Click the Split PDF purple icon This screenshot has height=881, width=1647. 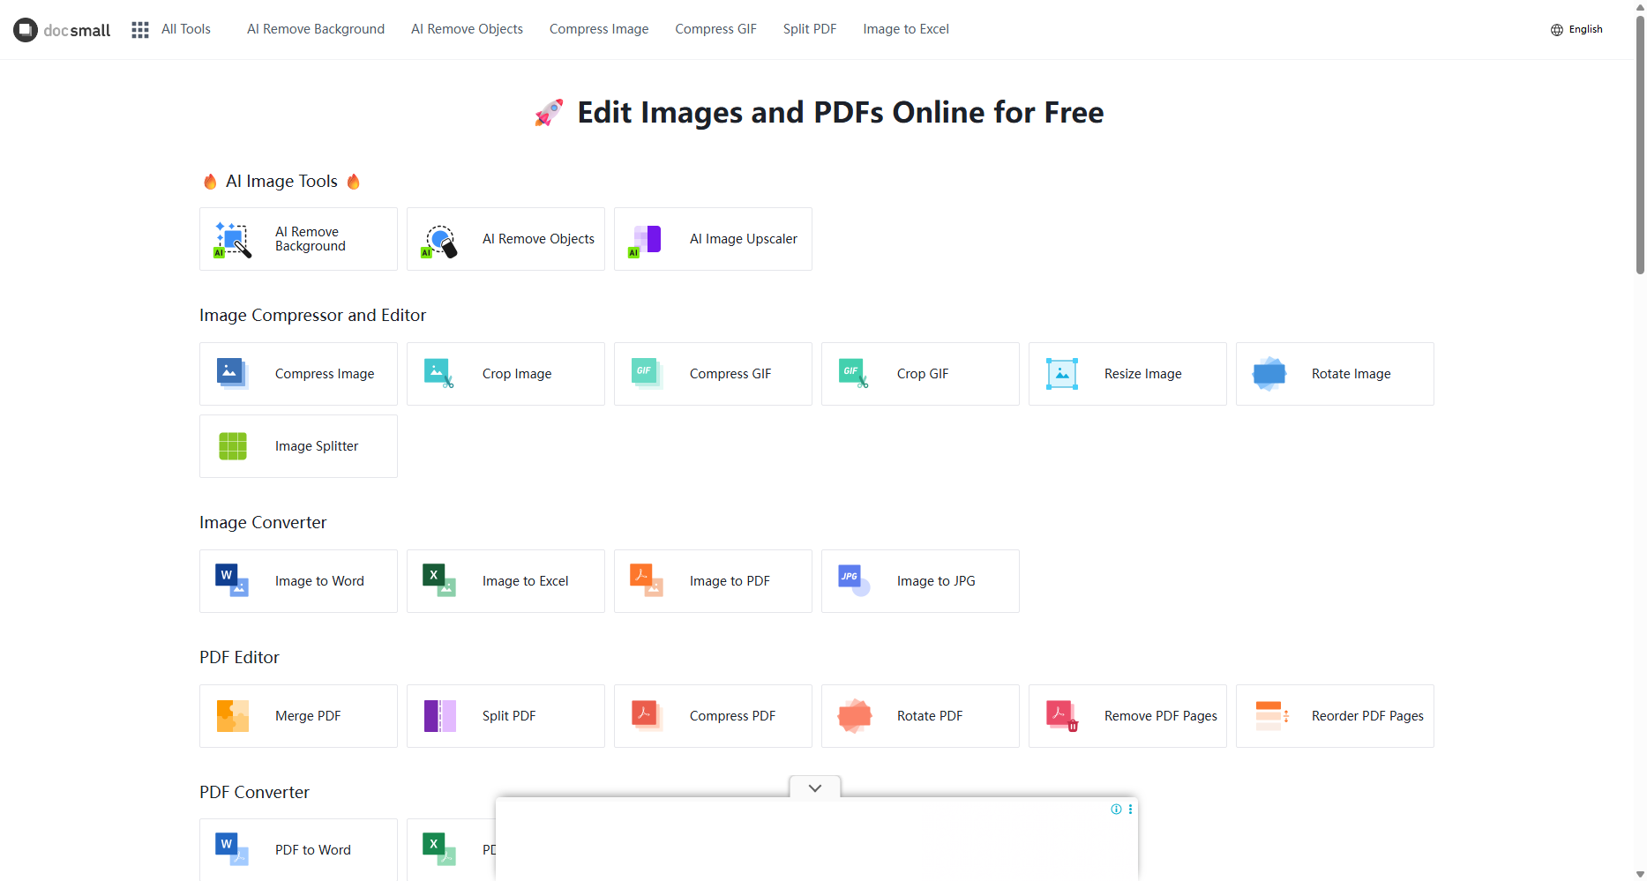pos(440,716)
